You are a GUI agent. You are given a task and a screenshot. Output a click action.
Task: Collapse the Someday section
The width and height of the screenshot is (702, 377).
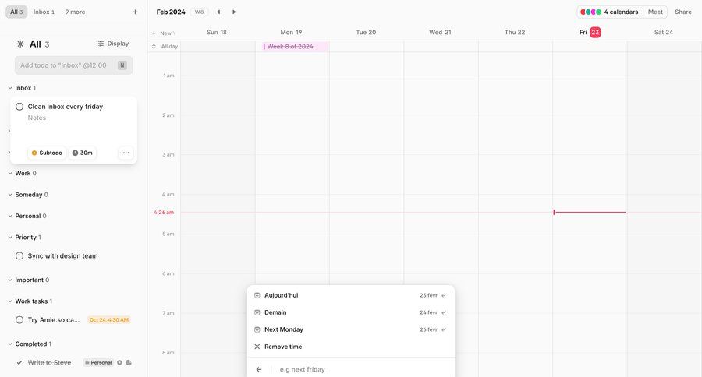(10, 195)
